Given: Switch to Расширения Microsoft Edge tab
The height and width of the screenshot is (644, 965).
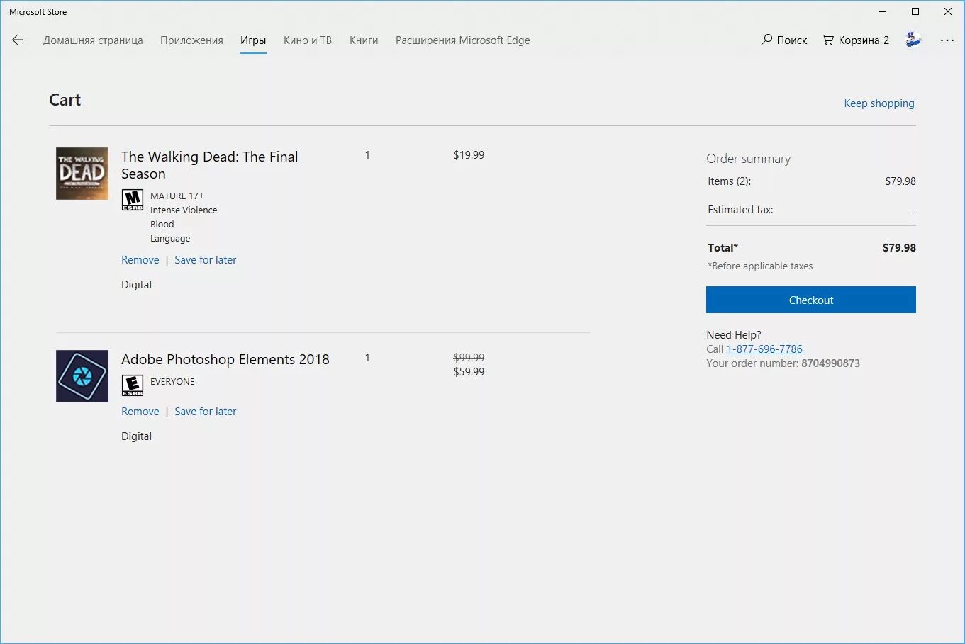Looking at the screenshot, I should pos(463,40).
